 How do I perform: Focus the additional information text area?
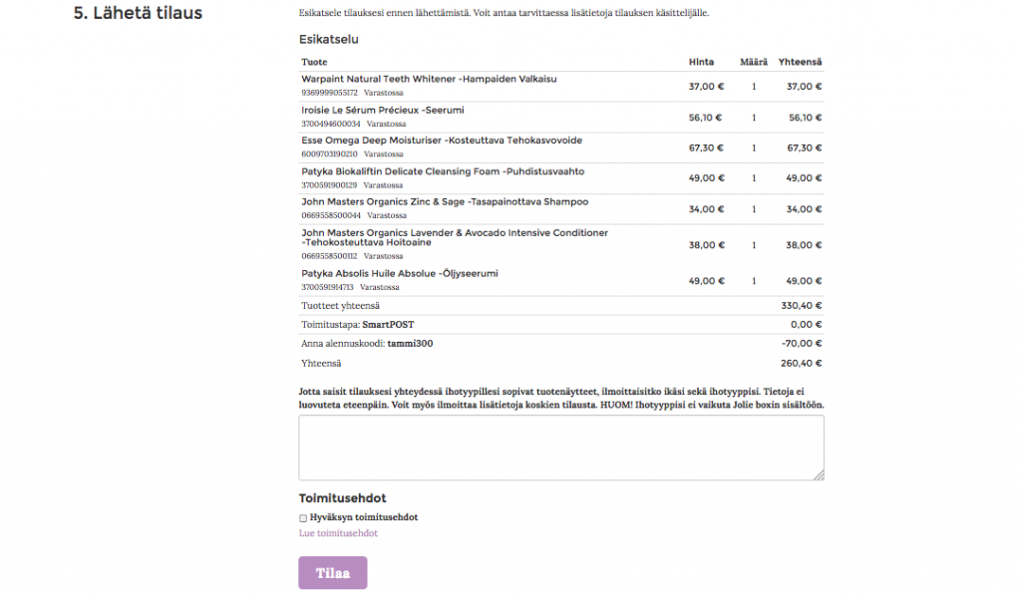click(560, 447)
